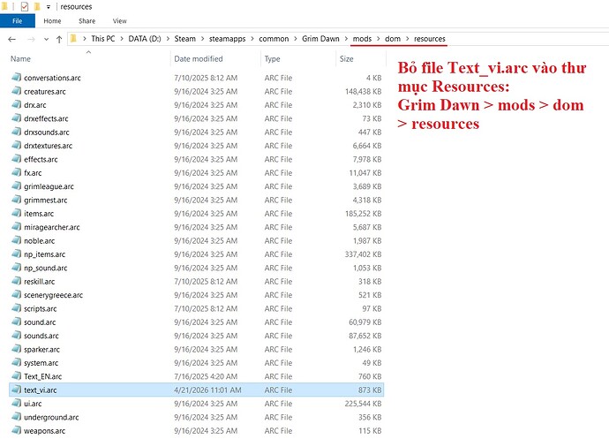
Task: Open the File menu tab
Action: click(x=18, y=21)
